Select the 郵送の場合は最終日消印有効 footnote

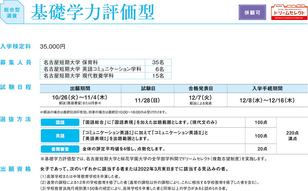click(103, 112)
